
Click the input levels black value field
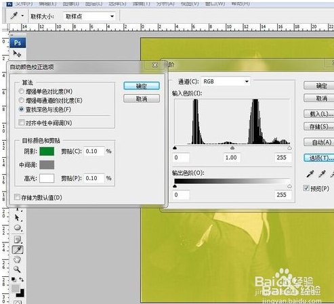[x=181, y=158]
